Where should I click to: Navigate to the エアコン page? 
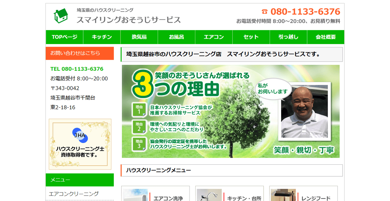214,37
